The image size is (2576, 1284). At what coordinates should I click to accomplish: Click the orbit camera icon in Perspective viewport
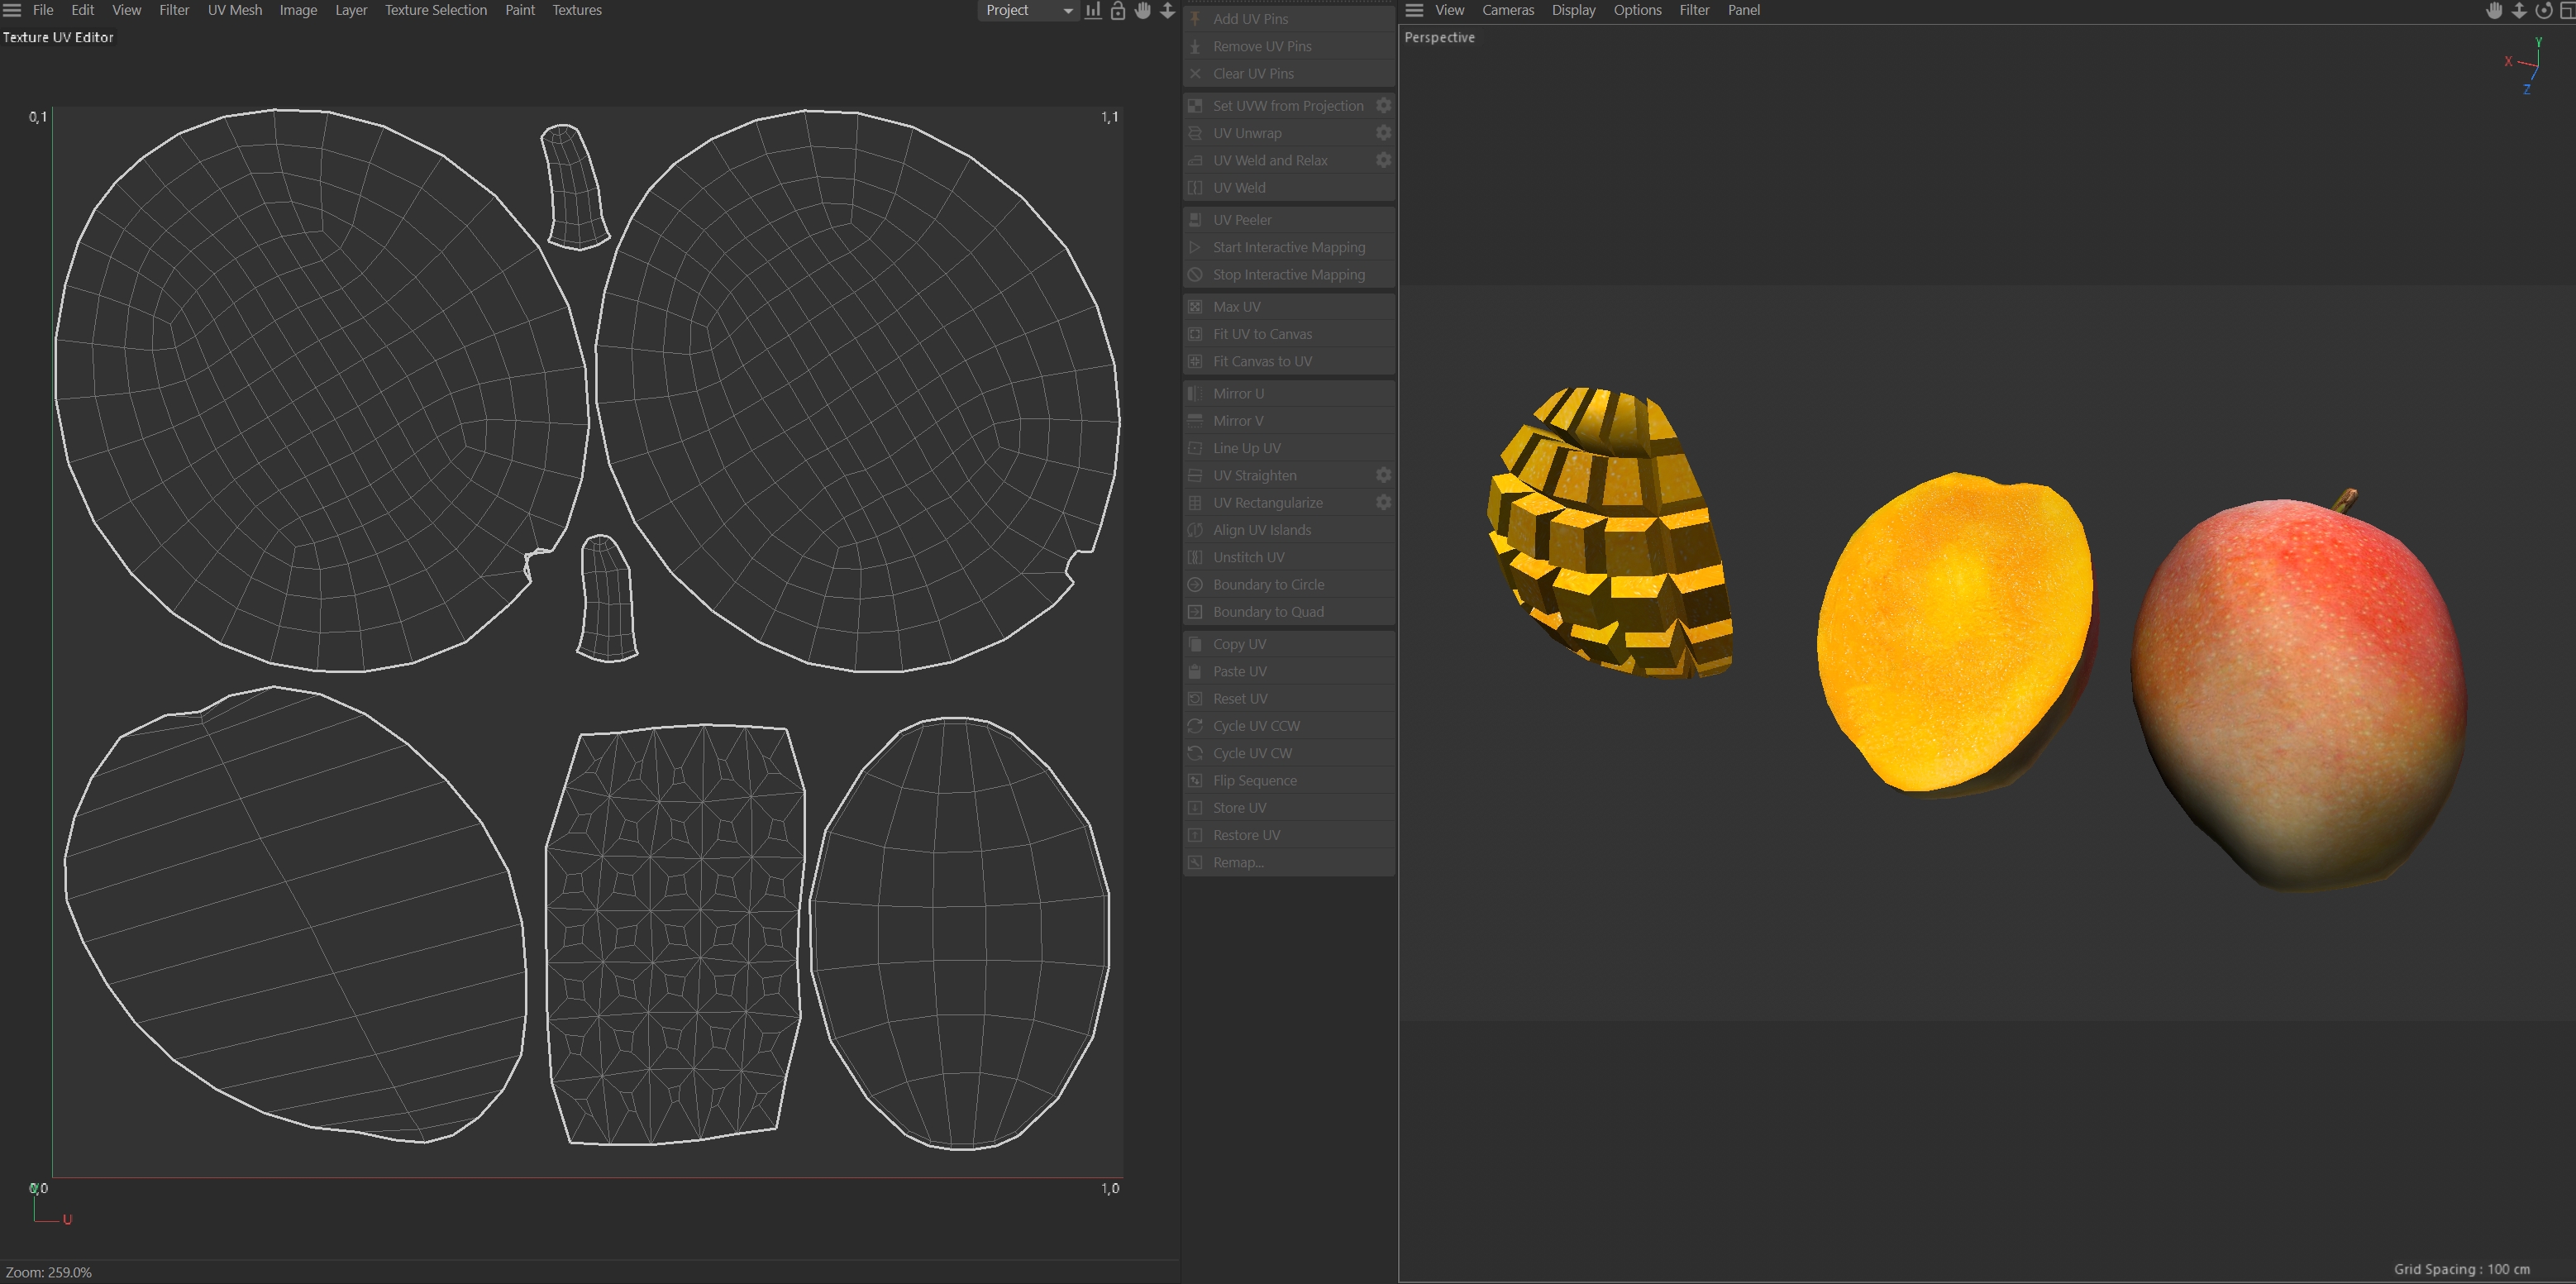[2543, 10]
